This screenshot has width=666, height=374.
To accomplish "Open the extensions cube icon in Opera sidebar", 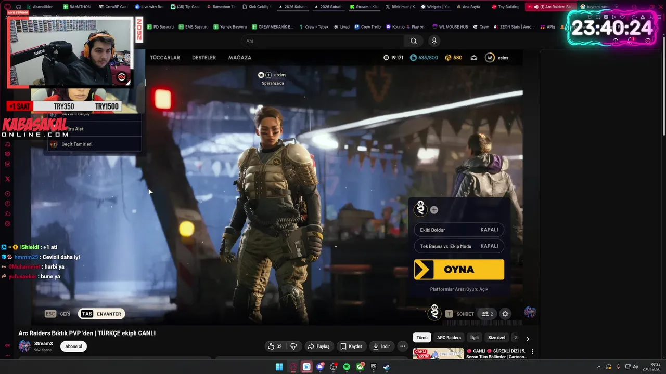I will click(7, 214).
